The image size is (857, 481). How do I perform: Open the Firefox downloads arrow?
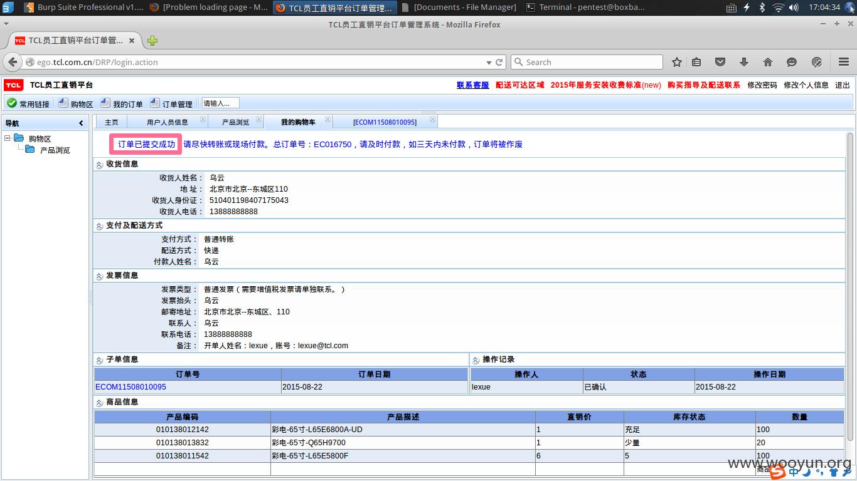coord(744,62)
